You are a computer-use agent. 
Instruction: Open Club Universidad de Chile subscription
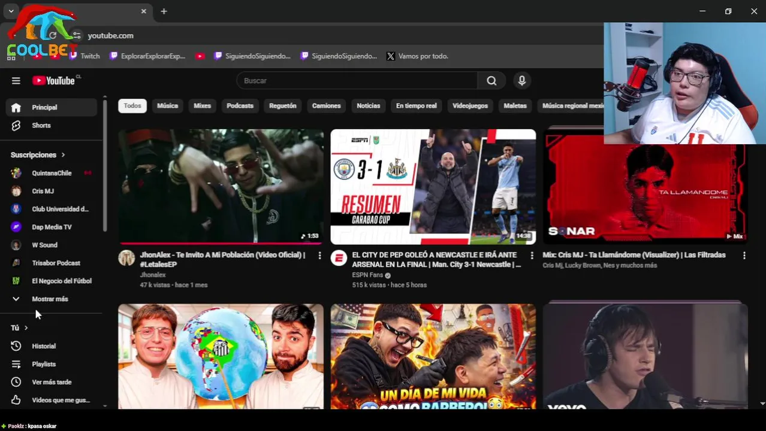[x=52, y=209]
